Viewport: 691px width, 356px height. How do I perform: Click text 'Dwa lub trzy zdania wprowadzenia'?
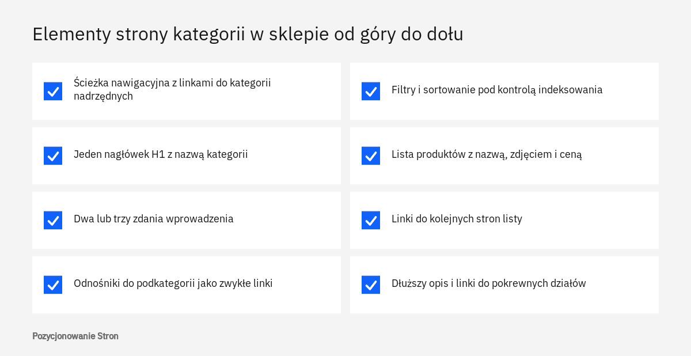[x=154, y=219]
